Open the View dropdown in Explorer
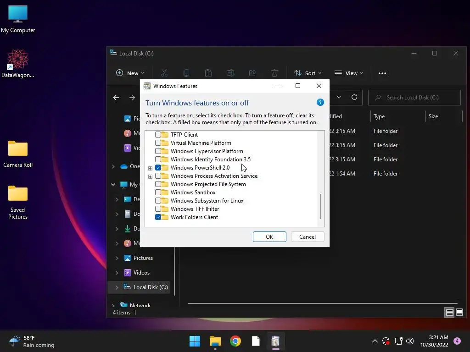Viewport: 470px width, 352px height. [x=349, y=73]
